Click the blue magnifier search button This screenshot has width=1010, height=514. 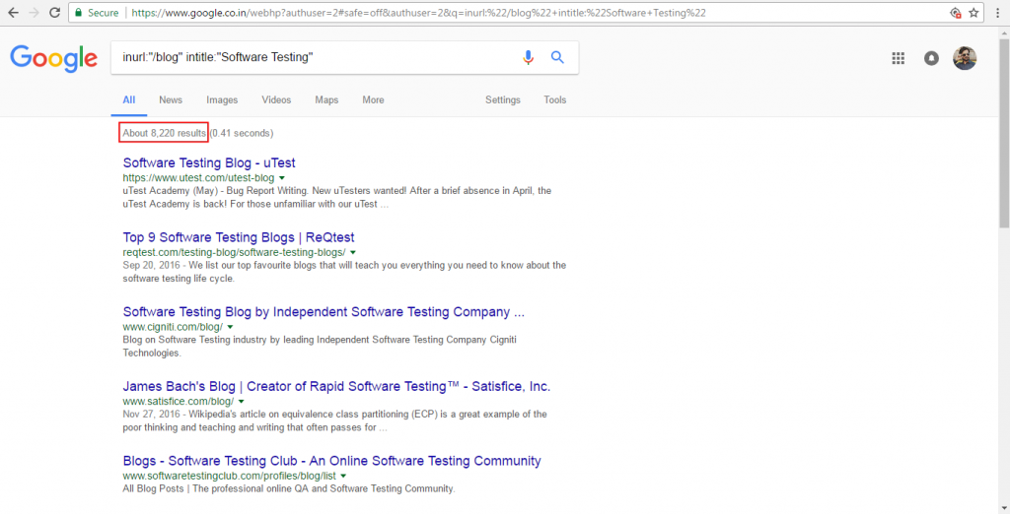click(557, 57)
